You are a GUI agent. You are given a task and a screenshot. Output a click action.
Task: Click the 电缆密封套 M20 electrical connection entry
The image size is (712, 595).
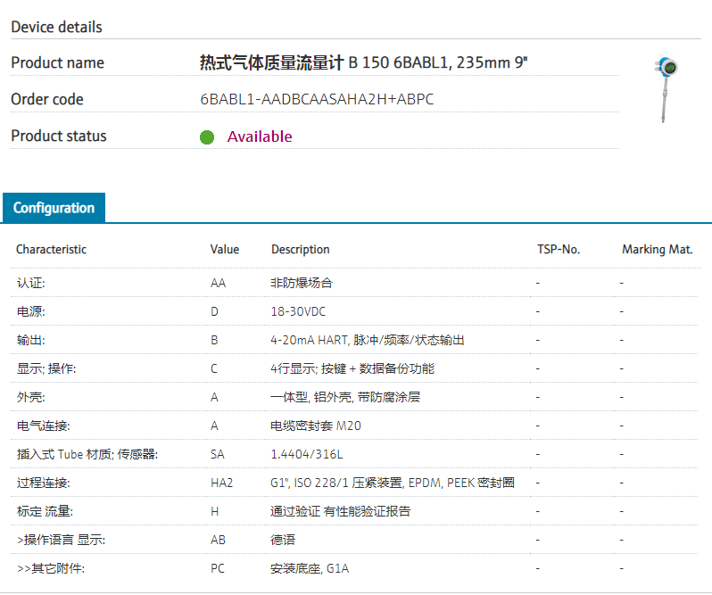click(x=316, y=426)
